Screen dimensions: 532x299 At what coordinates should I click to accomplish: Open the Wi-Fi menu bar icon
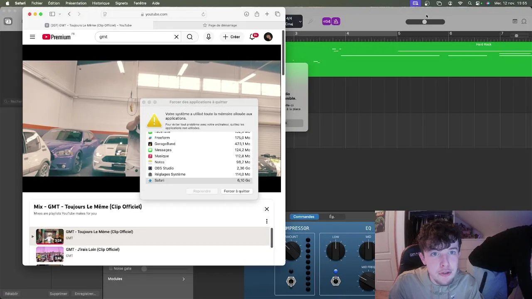pyautogui.click(x=460, y=3)
